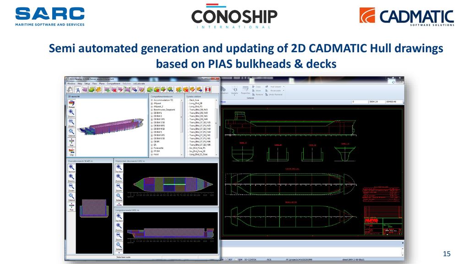The image size is (469, 264).
Task: Click Zoom+ in the Langsdoorsnede panel
Action: click(x=119, y=227)
